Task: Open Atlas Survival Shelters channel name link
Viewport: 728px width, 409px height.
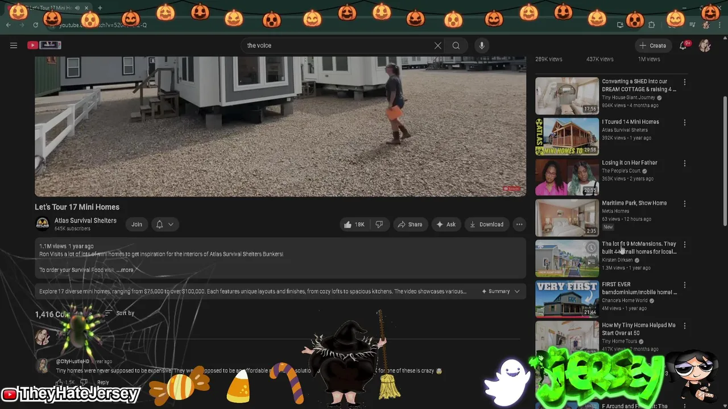Action: coord(85,220)
